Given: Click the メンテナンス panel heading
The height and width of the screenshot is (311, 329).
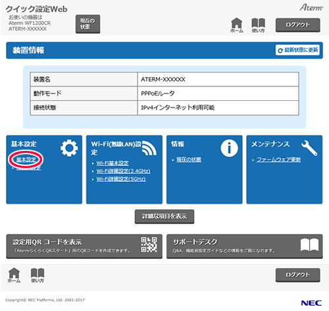Looking at the screenshot, I should (x=270, y=144).
